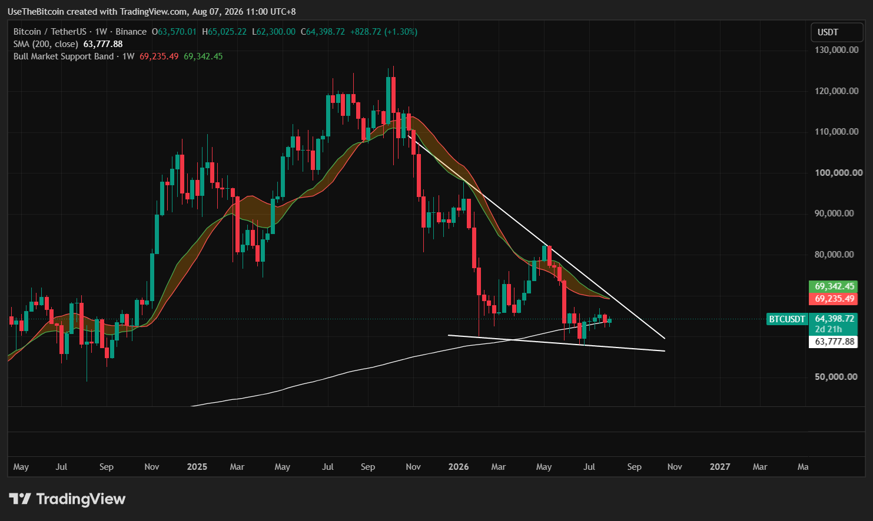
Task: Click the SMA value 63,777.88 in legend
Action: coord(103,44)
